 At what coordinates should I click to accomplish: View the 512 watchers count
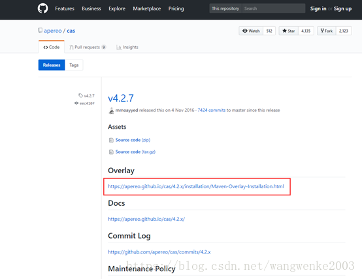(269, 31)
